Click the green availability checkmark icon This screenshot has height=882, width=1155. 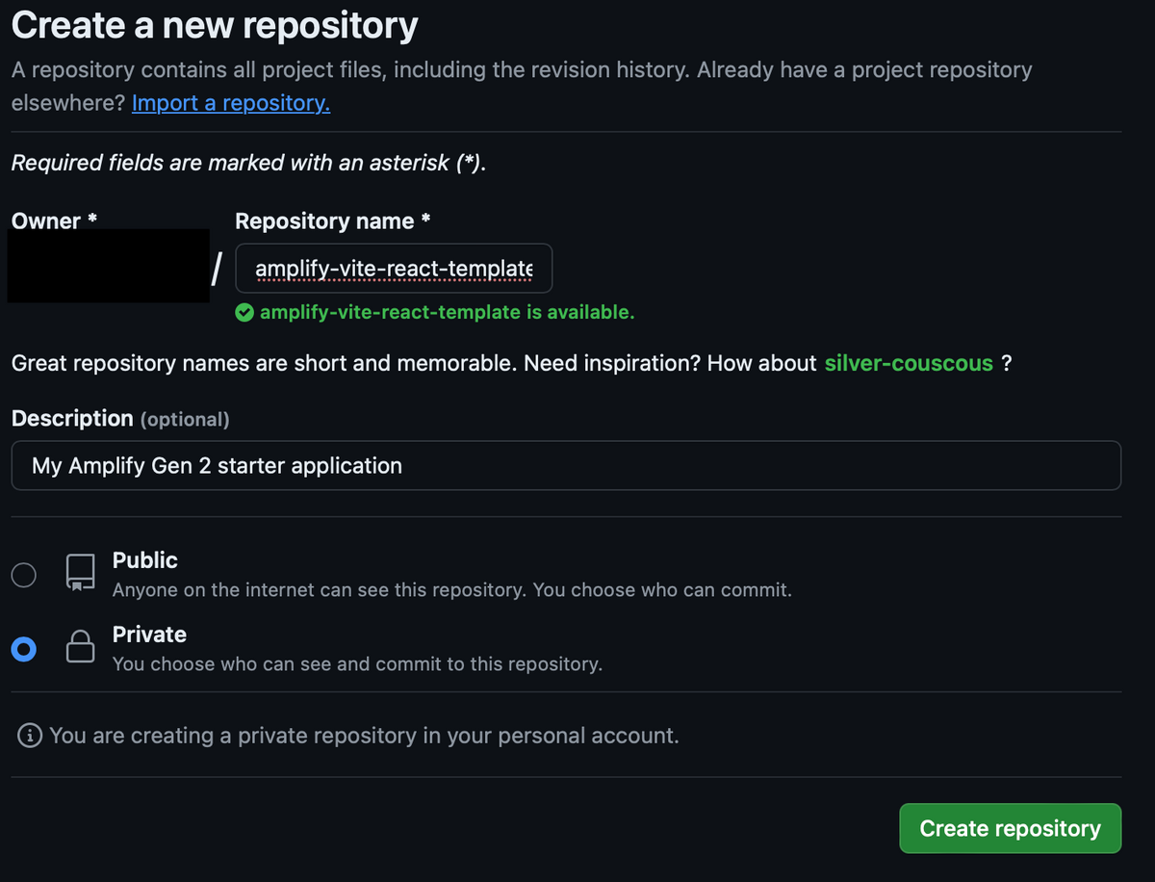pos(245,312)
